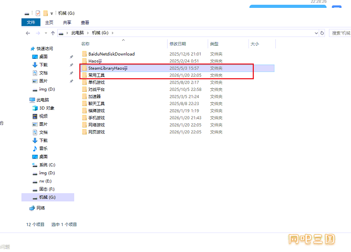The height and width of the screenshot is (252, 351).
Task: Open 下载 under 此电脑
Action: 43,140
